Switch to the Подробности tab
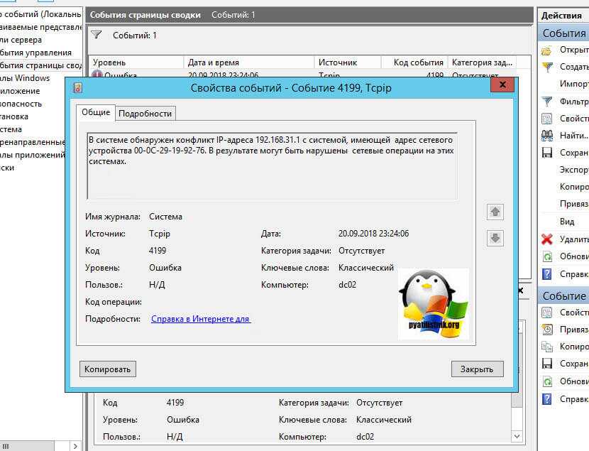This screenshot has width=589, height=451. (x=145, y=114)
